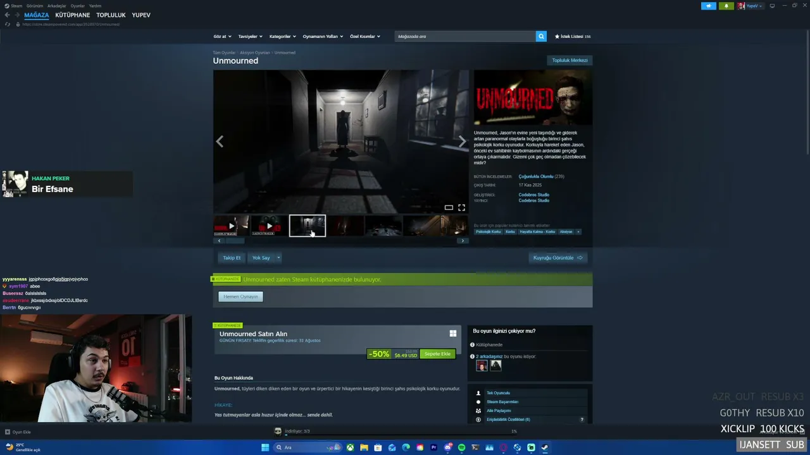Open the Topluluk Merkezi community hub

[570, 61]
